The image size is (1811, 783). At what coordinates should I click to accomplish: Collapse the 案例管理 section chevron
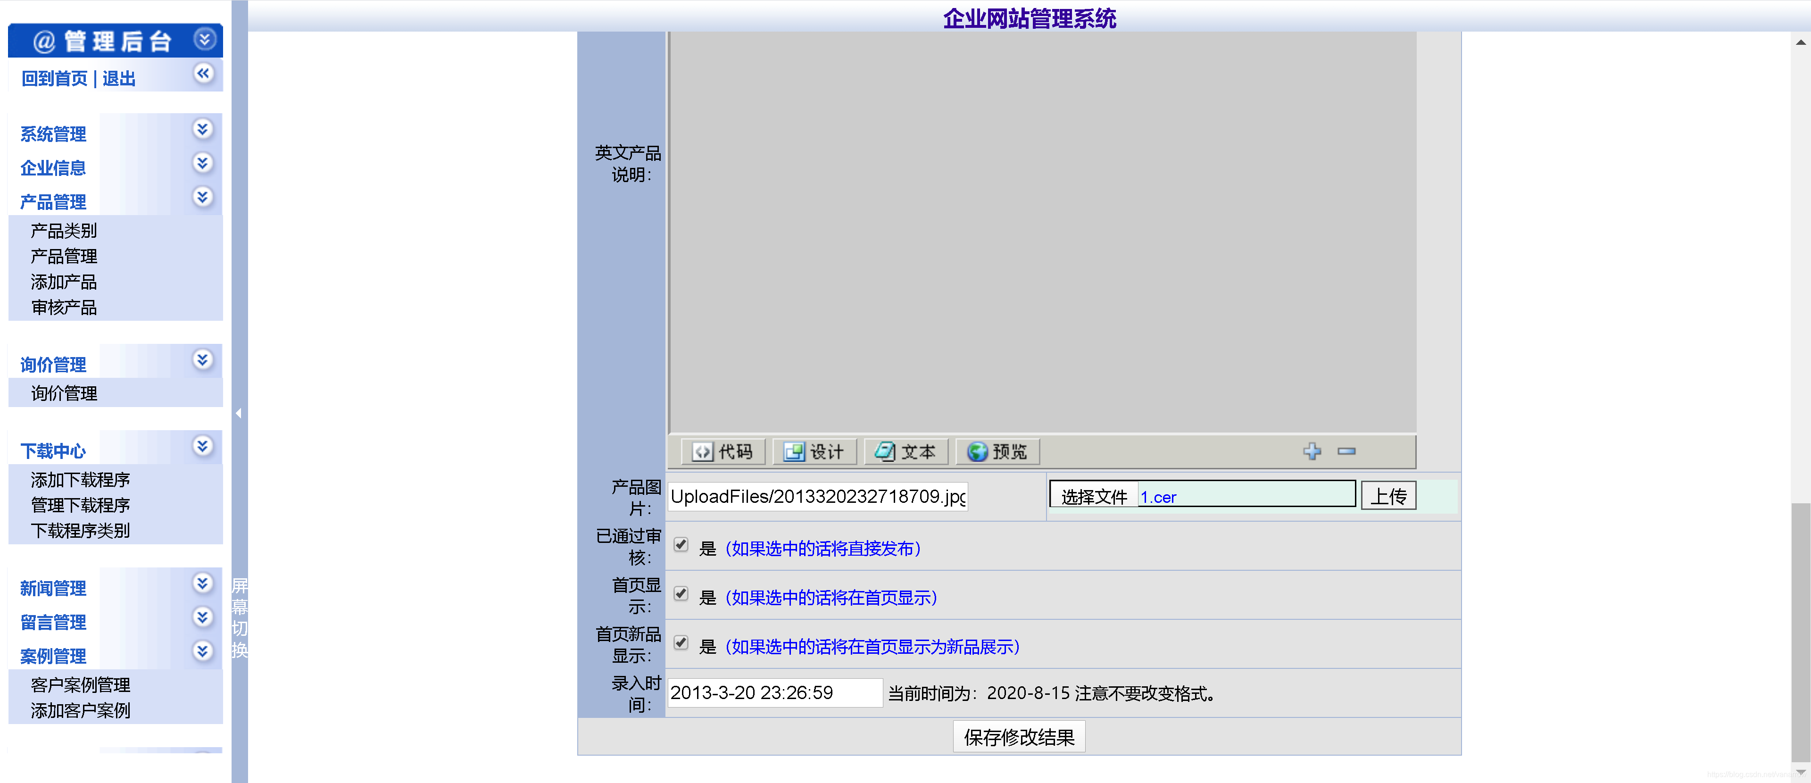[x=202, y=651]
